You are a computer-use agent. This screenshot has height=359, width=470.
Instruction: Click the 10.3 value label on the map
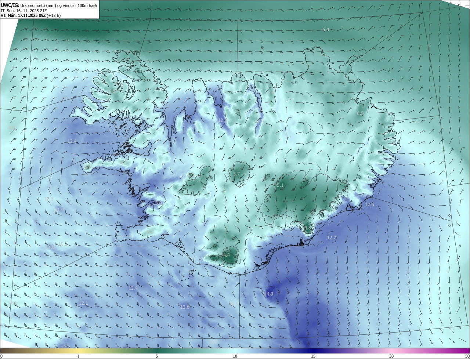(x=49, y=199)
